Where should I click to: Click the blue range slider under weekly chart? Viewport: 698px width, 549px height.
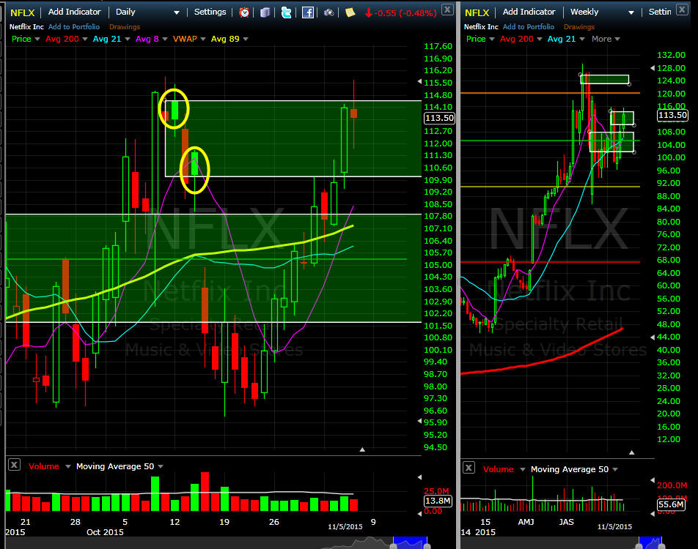pyautogui.click(x=650, y=542)
